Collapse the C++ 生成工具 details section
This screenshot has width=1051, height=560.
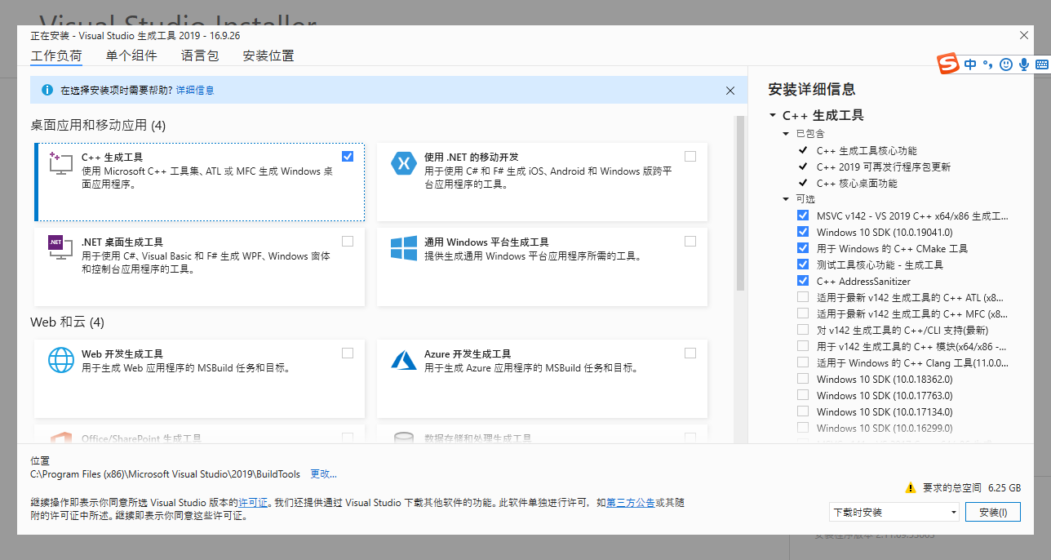[x=772, y=116]
